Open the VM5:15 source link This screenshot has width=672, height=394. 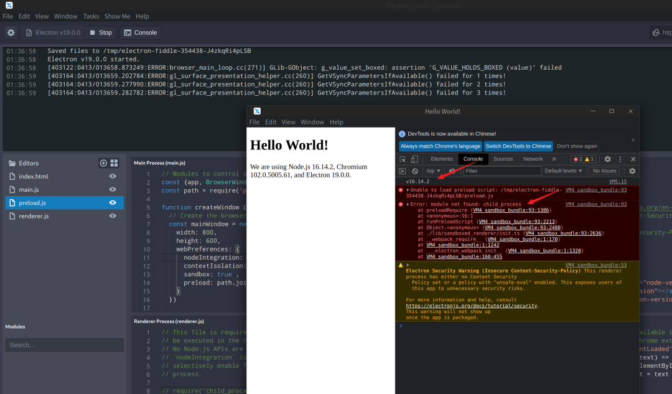tap(618, 182)
